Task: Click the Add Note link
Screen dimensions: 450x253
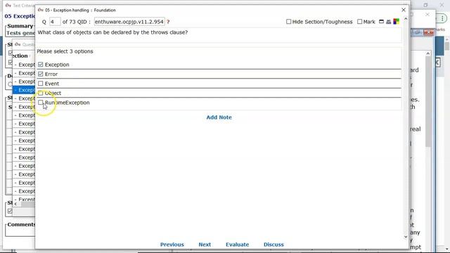Action: 219,117
